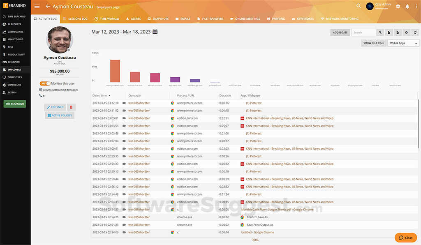Image resolution: width=421 pixels, height=245 pixels.
Task: Click the Edit Info button
Action: tap(55, 107)
